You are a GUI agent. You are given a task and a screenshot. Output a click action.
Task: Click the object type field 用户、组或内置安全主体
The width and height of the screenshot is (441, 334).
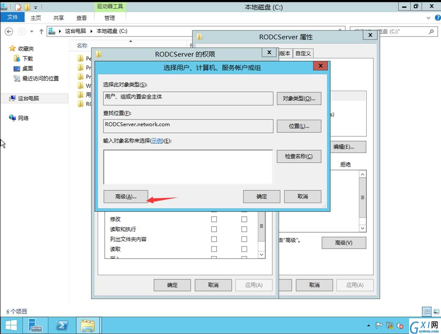point(188,98)
